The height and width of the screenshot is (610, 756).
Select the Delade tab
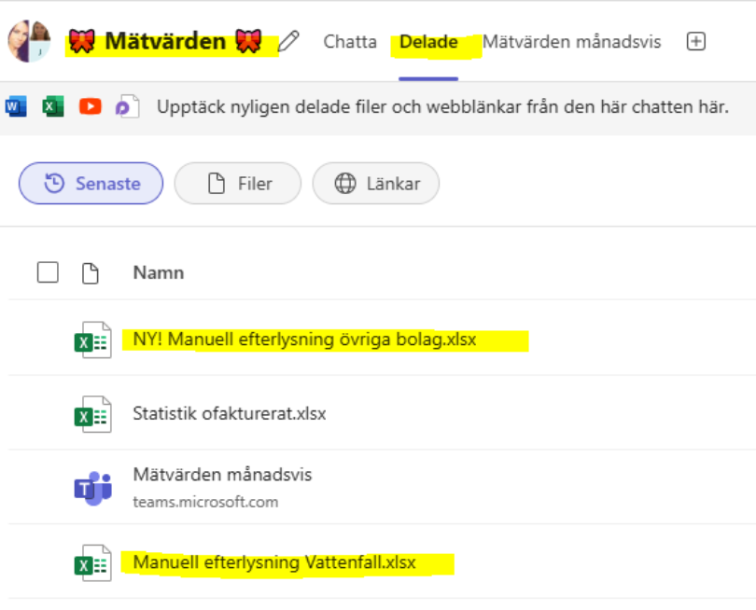pos(428,42)
